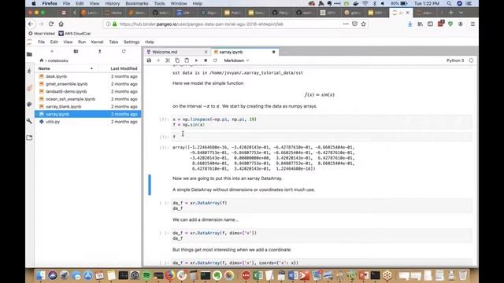
Task: Click the Spotlight search icon in menu bar
Action: tap(449, 3)
